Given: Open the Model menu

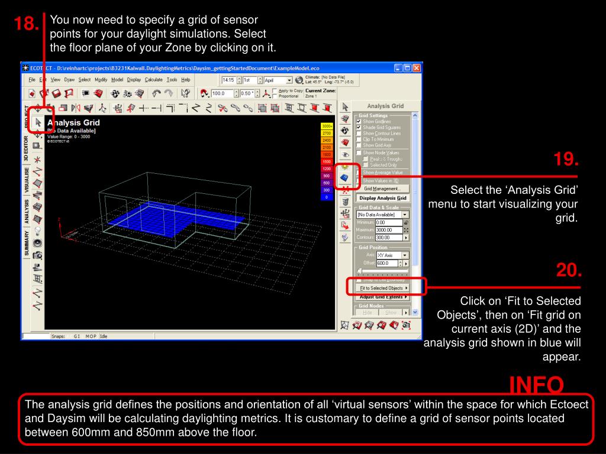Looking at the screenshot, I should (117, 80).
